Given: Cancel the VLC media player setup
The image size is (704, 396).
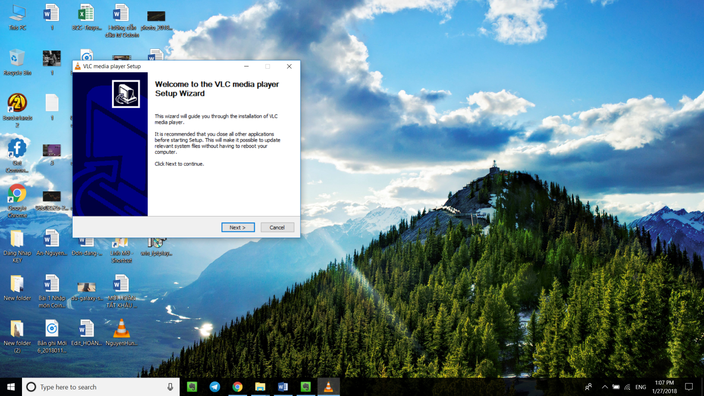Looking at the screenshot, I should click(277, 227).
